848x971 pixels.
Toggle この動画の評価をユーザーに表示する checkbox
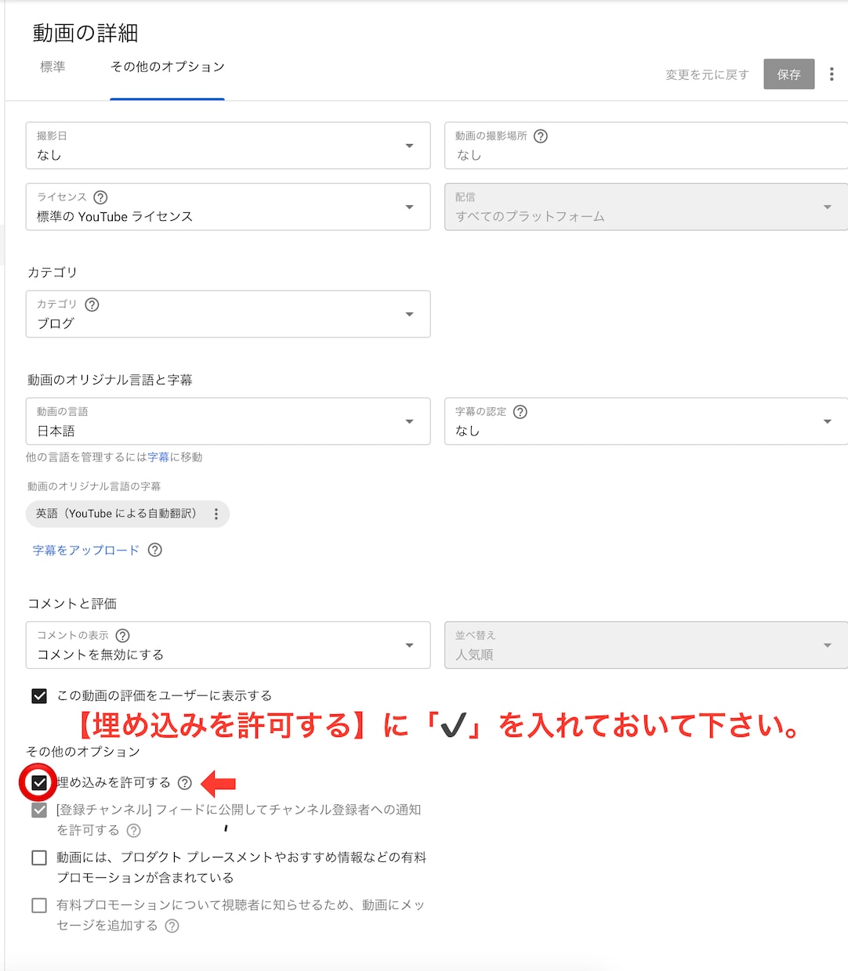pyautogui.click(x=39, y=695)
